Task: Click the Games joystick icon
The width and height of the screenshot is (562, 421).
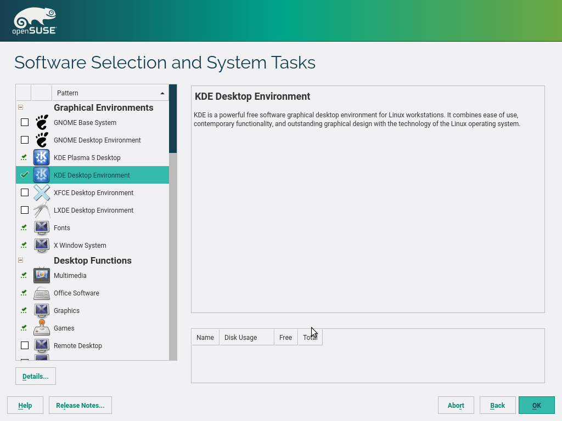Action: (42, 328)
